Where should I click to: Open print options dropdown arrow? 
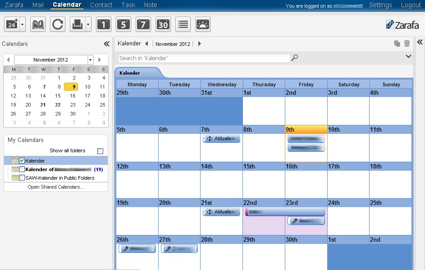(88, 24)
